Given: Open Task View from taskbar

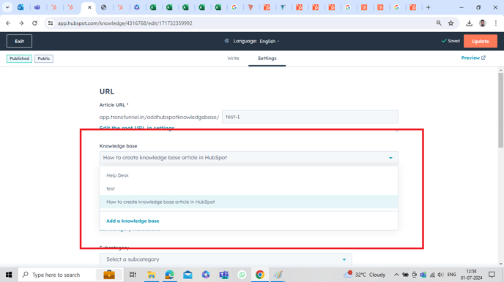Looking at the screenshot, I should 133,275.
